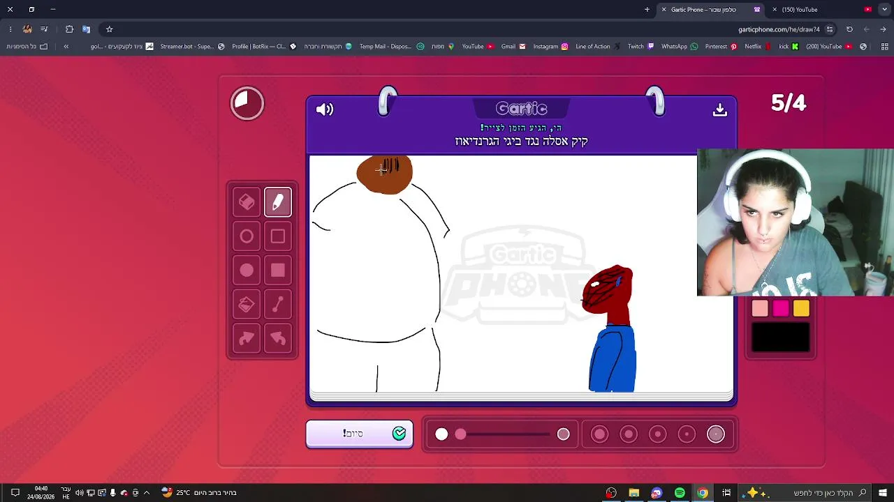894x502 pixels.
Task: Show hidden system tray icons
Action: [x=147, y=493]
